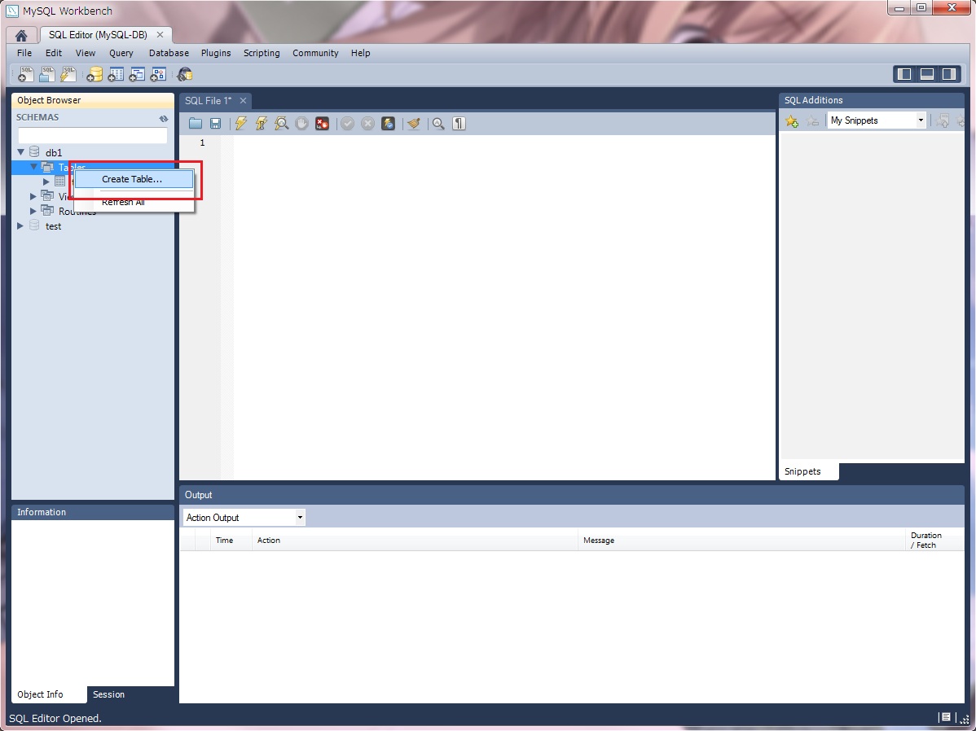Stop the running query with hand icon

coord(302,123)
